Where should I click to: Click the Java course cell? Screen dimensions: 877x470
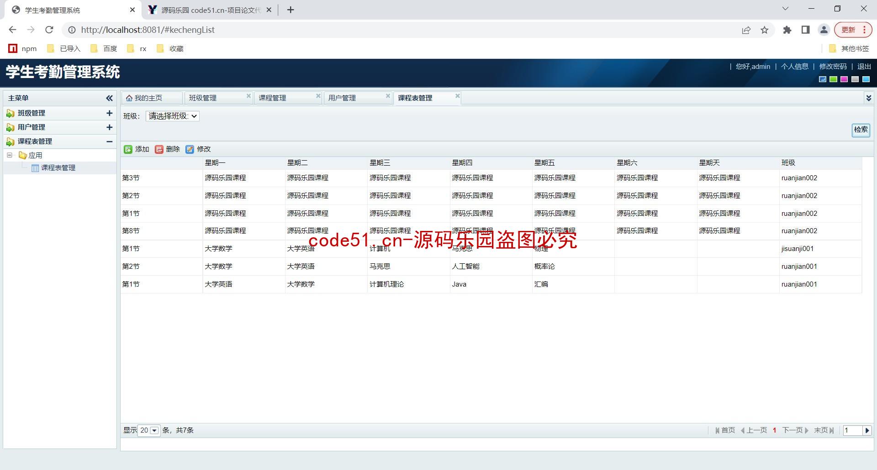(x=491, y=284)
